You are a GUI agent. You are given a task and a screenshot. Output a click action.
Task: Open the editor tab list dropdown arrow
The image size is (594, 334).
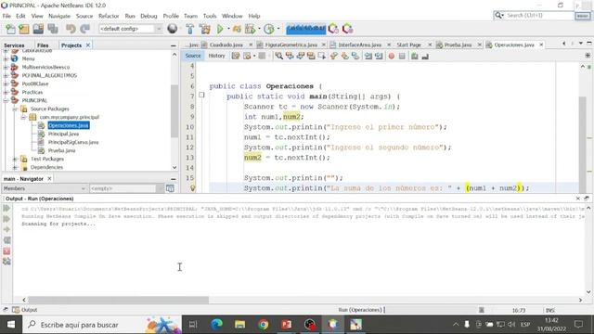[580, 44]
